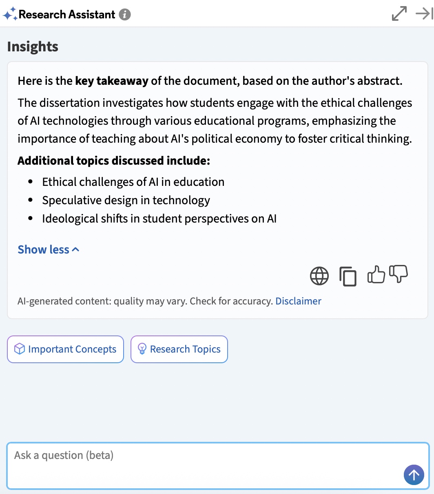Click the lightbulb icon on Research Topics
Viewport: 434px width, 494px height.
click(142, 349)
